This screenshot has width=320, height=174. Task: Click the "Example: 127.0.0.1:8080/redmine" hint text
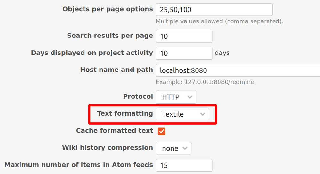point(205,82)
